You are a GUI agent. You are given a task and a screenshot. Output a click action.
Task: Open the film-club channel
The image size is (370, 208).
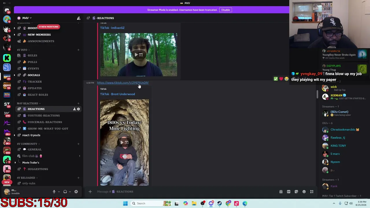[48, 156]
